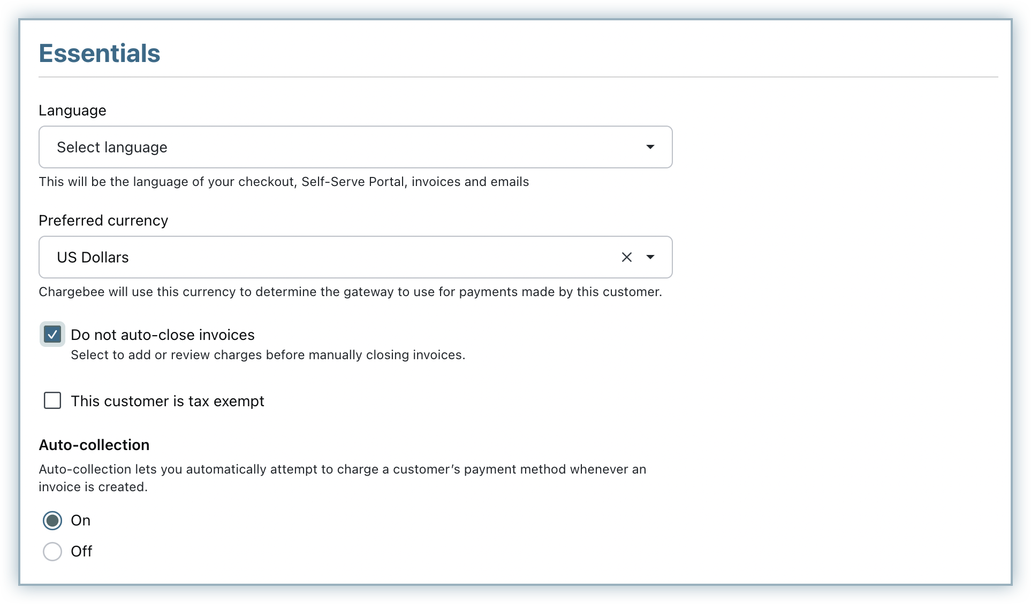Check This customer is tax exempt box
This screenshot has width=1031, height=604.
52,400
